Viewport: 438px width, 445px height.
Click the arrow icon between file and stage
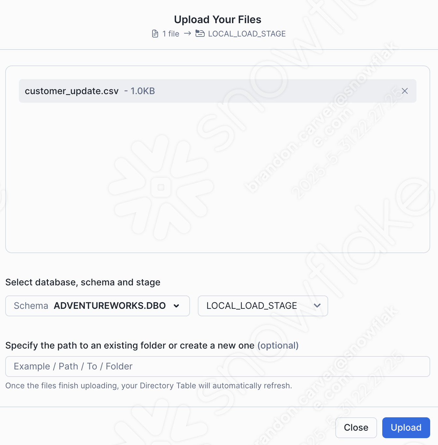[x=187, y=34]
